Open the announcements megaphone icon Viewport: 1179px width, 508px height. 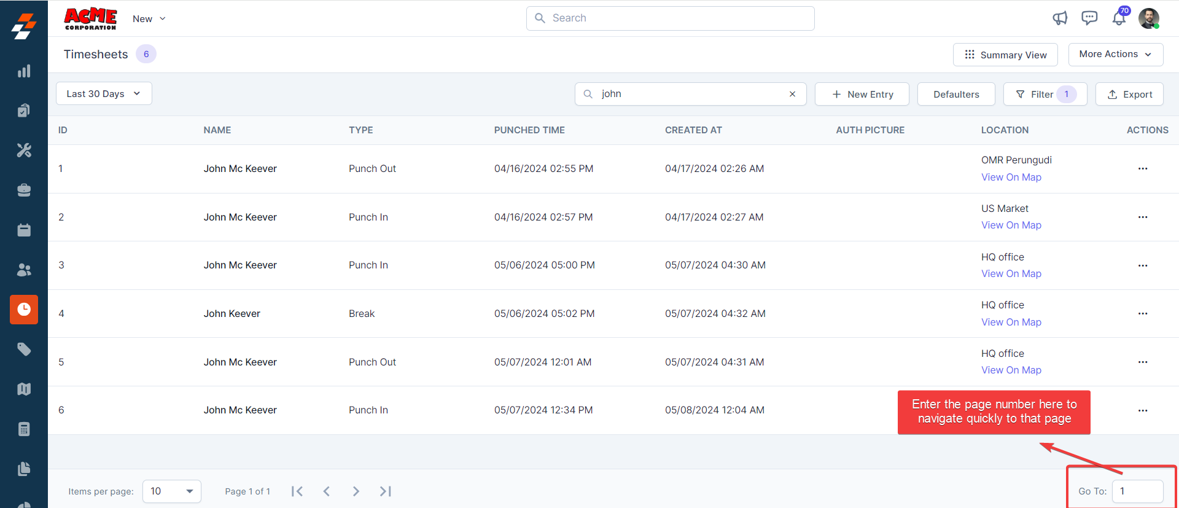[x=1060, y=18]
